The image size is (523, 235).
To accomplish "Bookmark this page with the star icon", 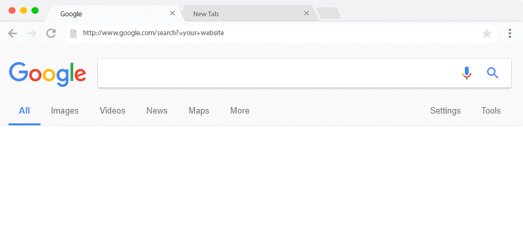I will 487,33.
